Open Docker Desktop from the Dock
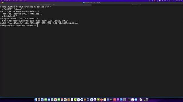This screenshot has width=183, height=102. point(136,99)
